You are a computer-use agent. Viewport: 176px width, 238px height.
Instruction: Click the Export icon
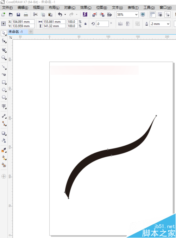102,15
